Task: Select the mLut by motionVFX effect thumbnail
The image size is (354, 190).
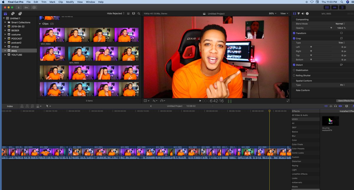Action: click(x=330, y=121)
